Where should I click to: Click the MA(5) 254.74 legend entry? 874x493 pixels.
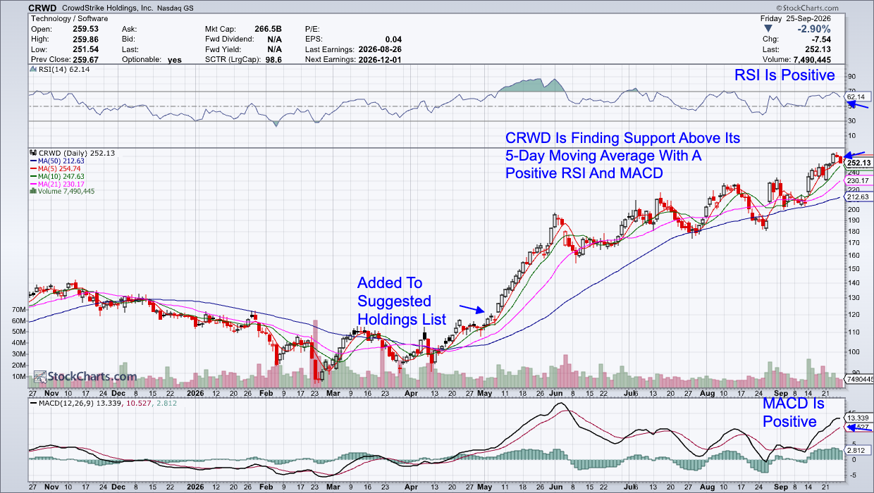[59, 169]
